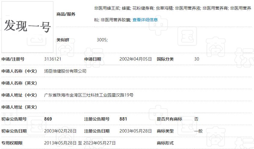Select the registration number 3136121
The height and width of the screenshot is (149, 254).
point(53,59)
